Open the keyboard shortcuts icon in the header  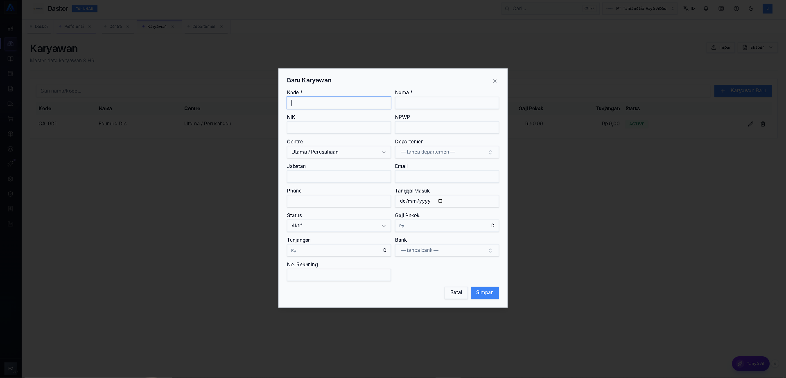(721, 9)
